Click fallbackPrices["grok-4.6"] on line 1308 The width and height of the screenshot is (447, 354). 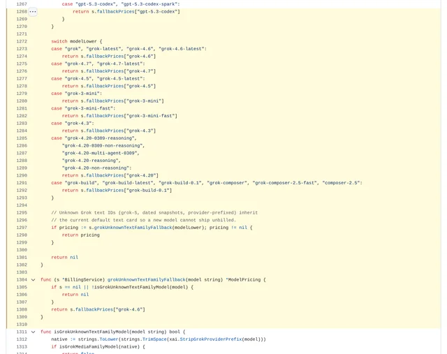pyautogui.click(x=110, y=309)
